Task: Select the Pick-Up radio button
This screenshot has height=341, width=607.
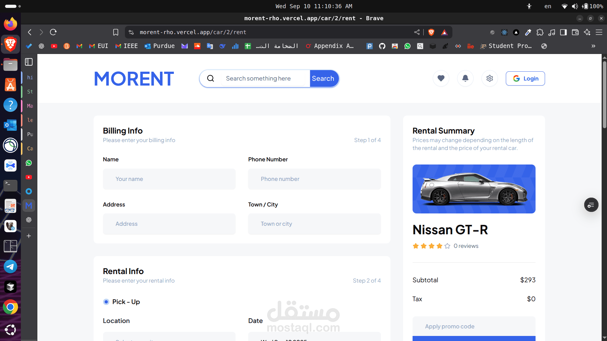Action: [x=106, y=302]
